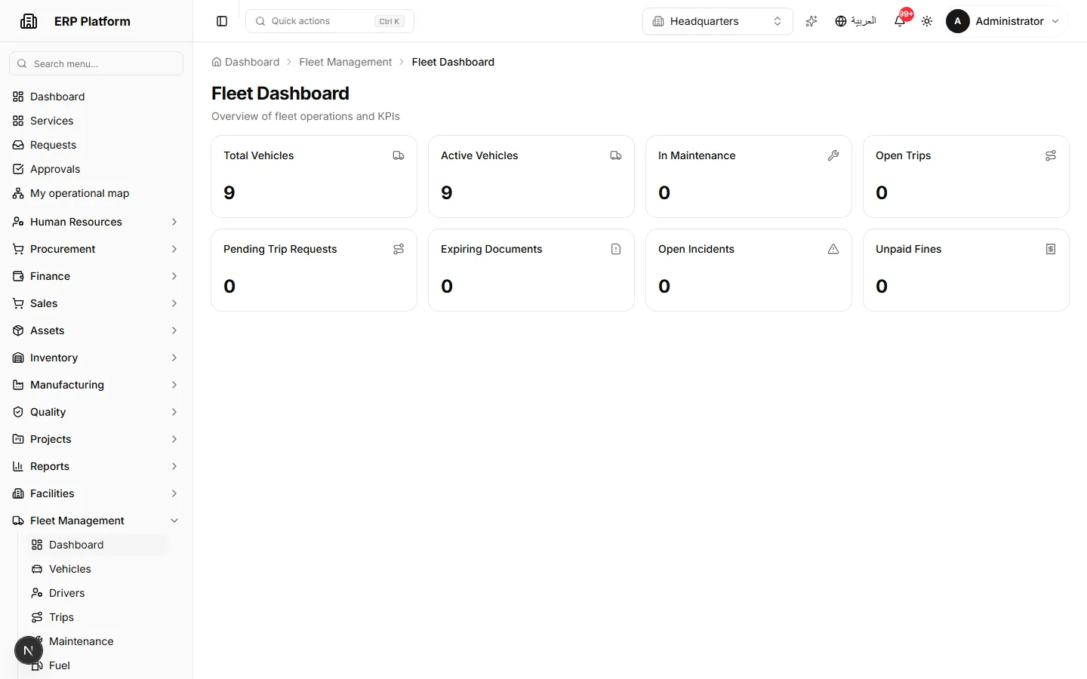Image resolution: width=1087 pixels, height=679 pixels.
Task: Toggle the sidebar panel icon
Action: click(x=222, y=21)
